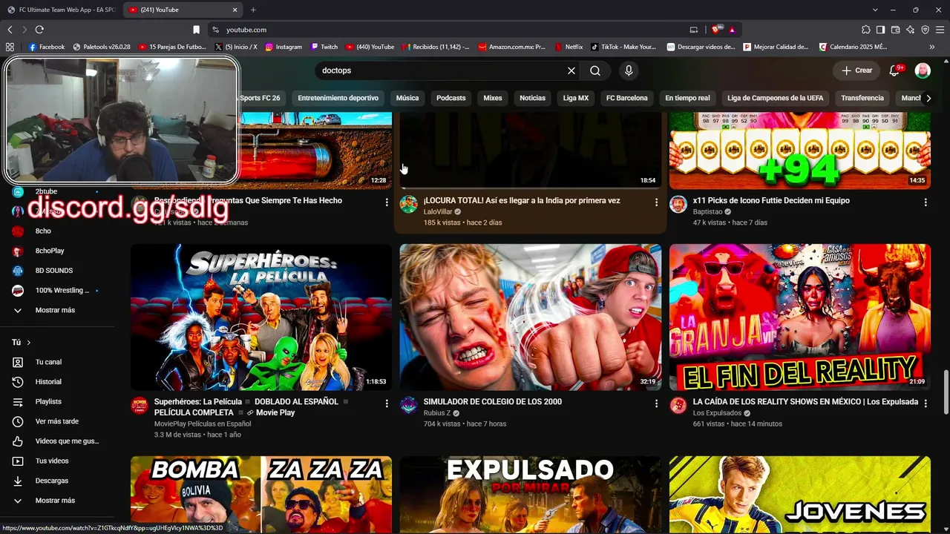This screenshot has width=950, height=534.
Task: Click the YouTube search magnifier button
Action: [595, 70]
